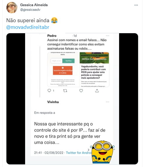Open the 'Twitter for Android' source link
148x167 pixels.
coord(79,153)
